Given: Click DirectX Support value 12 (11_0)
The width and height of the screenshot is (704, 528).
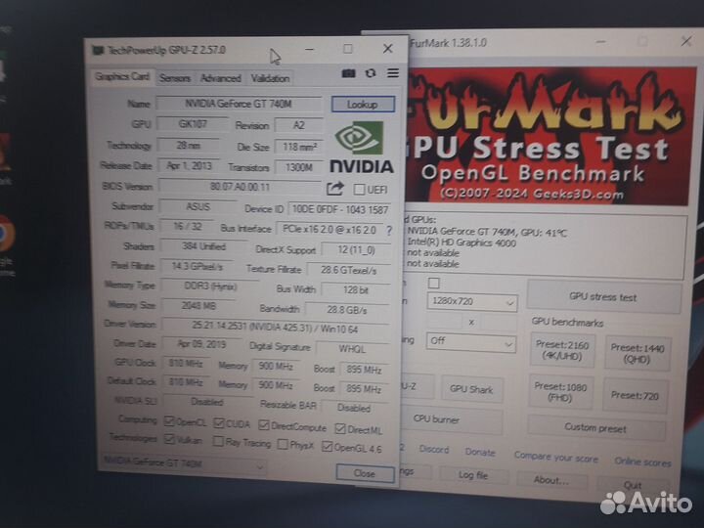Looking at the screenshot, I should (356, 250).
